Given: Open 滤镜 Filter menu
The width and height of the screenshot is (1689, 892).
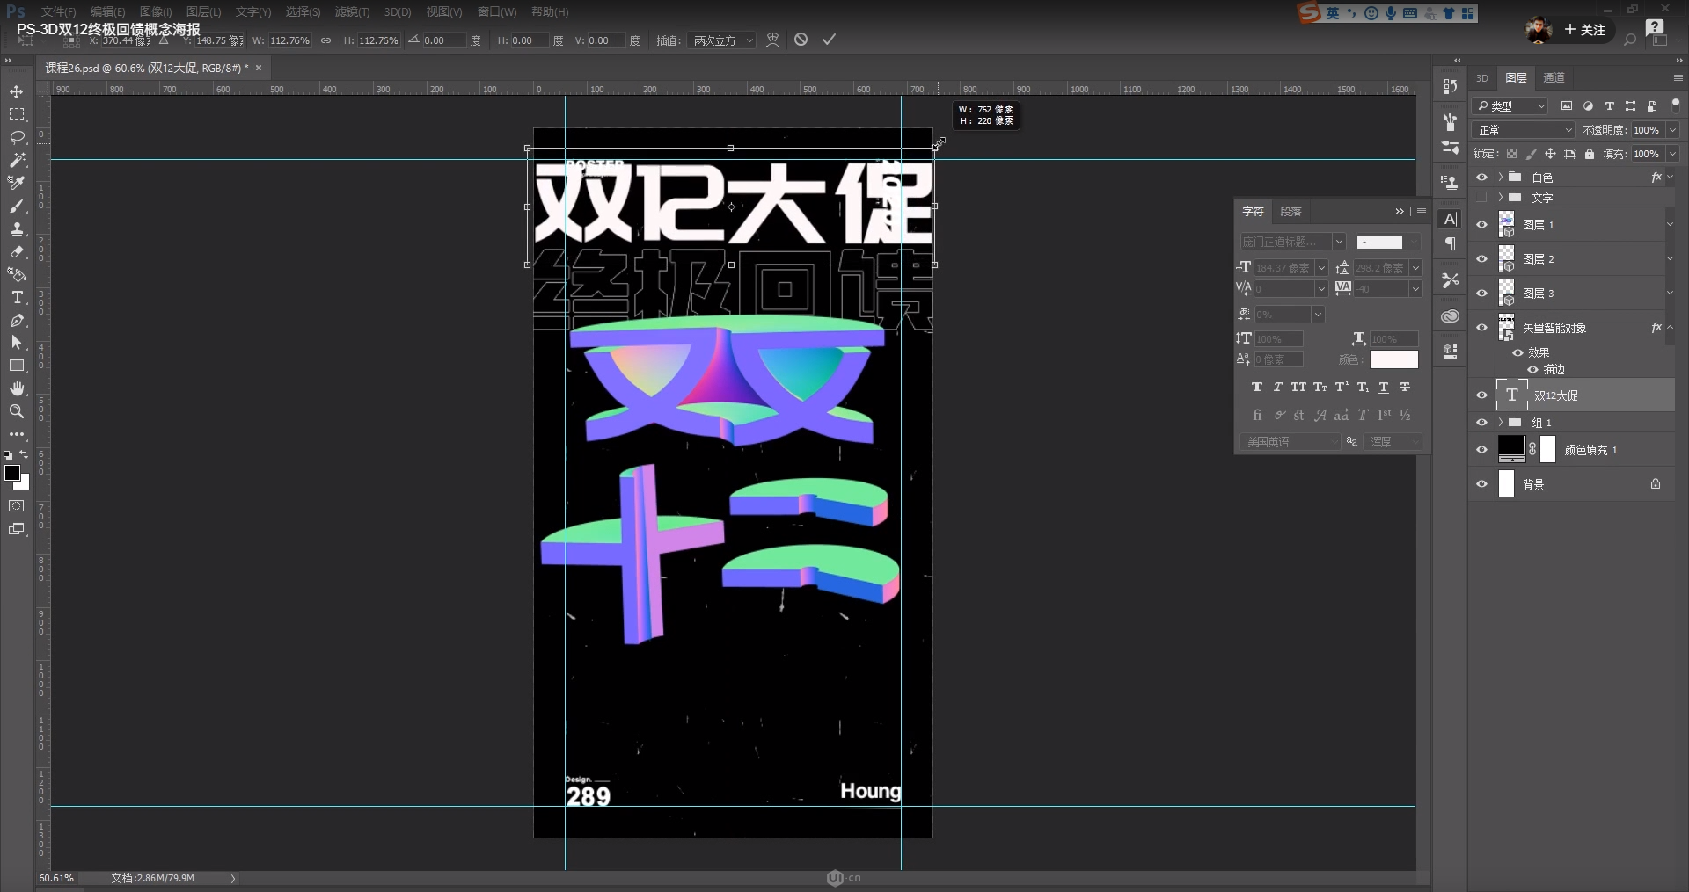Looking at the screenshot, I should coord(352,11).
